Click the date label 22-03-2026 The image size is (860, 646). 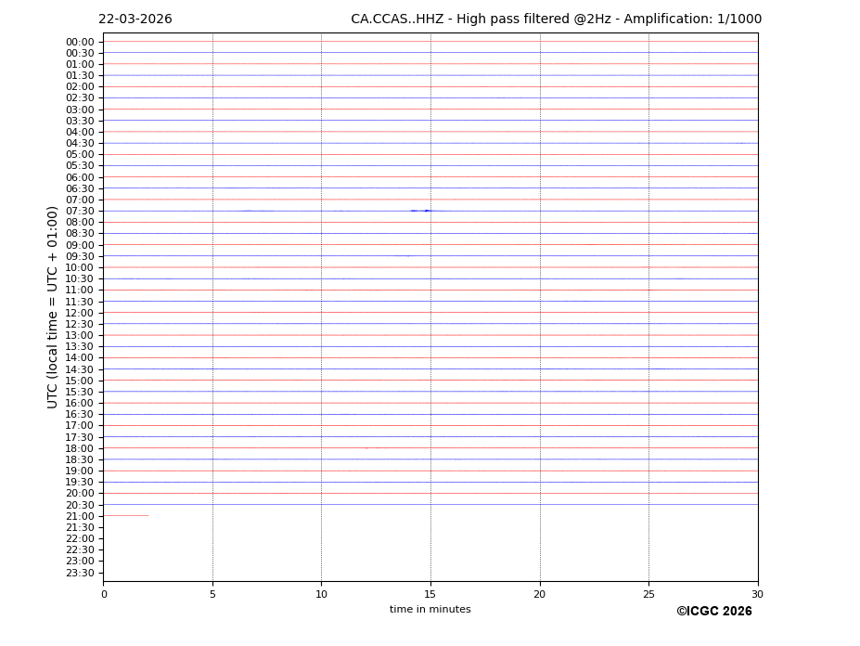pyautogui.click(x=135, y=19)
